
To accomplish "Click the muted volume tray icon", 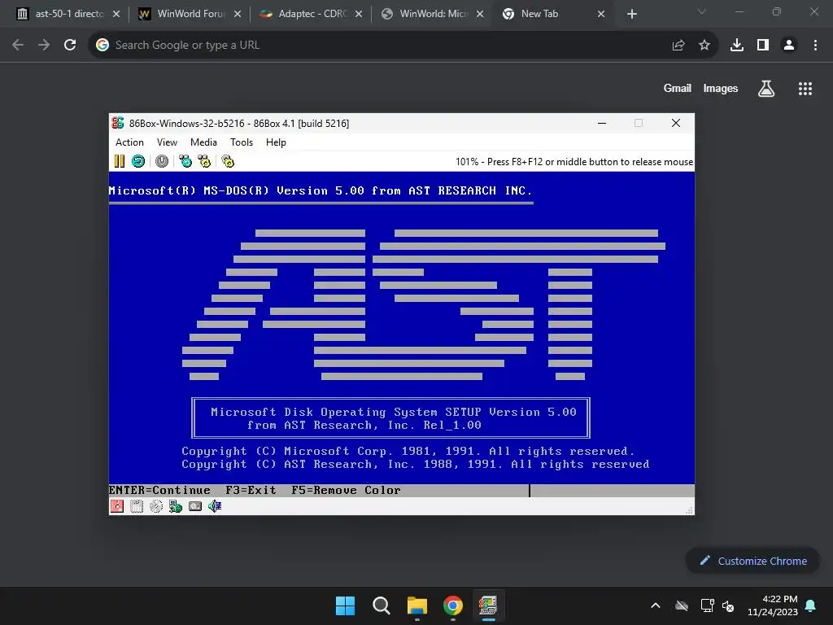I will (728, 605).
